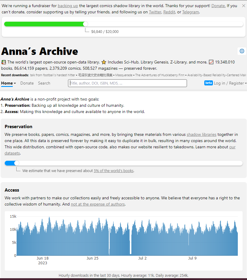Viewport: 247px width, 280px height.
Task: Follow the Twitter link in the banner
Action: pyautogui.click(x=155, y=12)
